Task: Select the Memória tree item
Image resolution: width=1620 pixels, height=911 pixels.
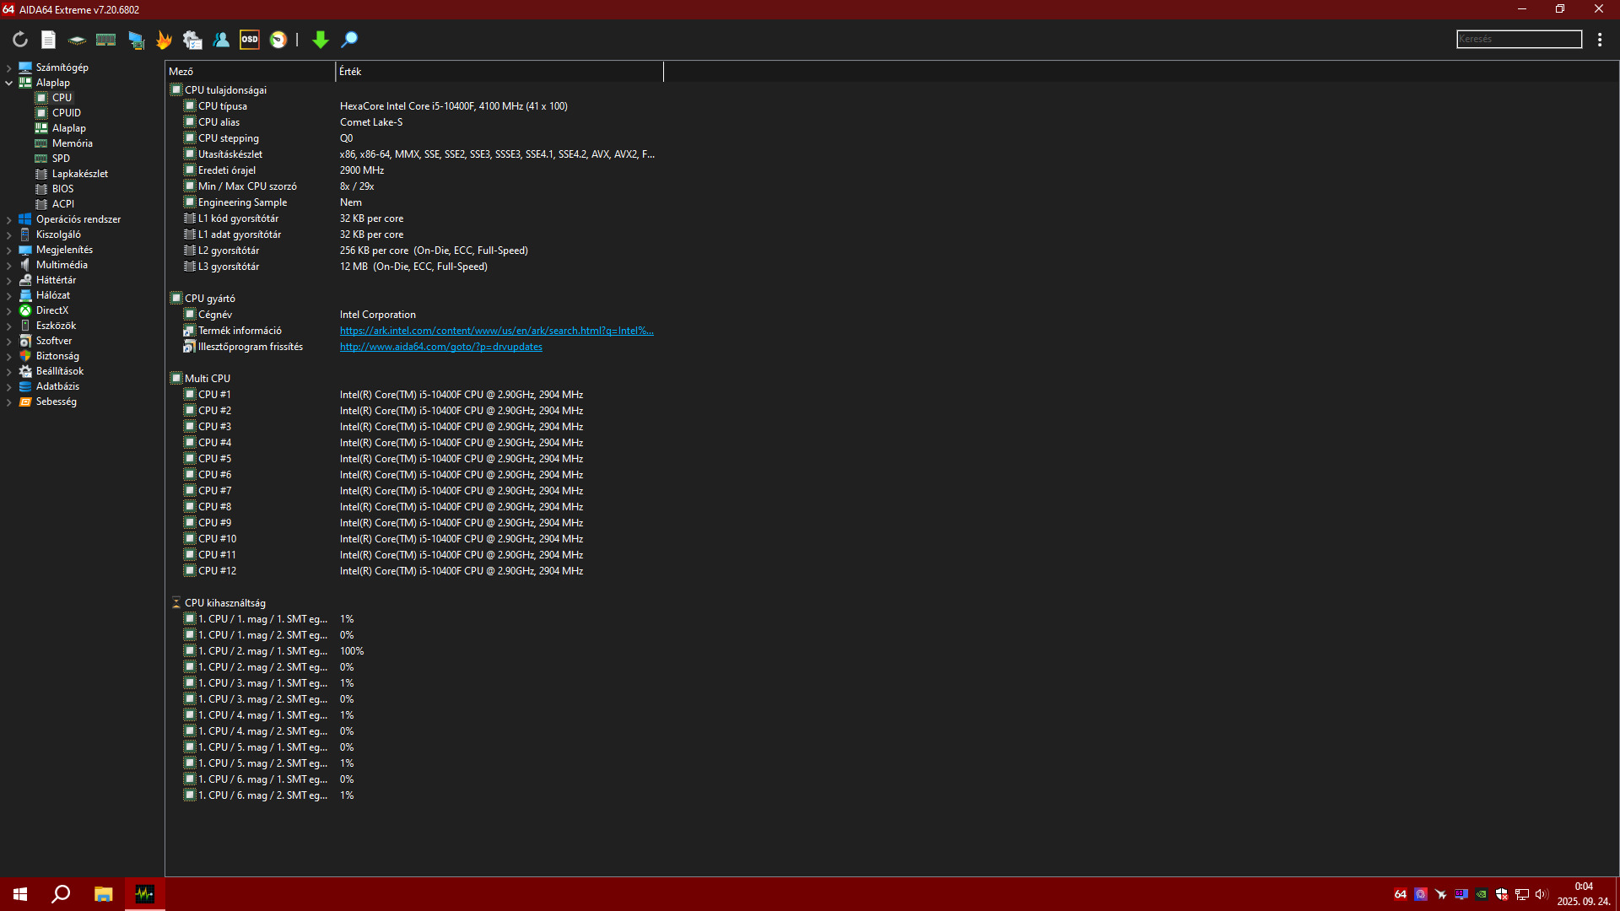Action: click(72, 143)
